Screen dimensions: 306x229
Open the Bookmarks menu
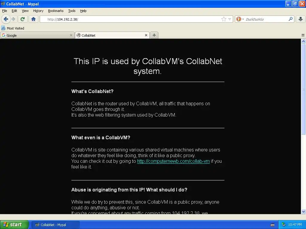pyautogui.click(x=56, y=11)
